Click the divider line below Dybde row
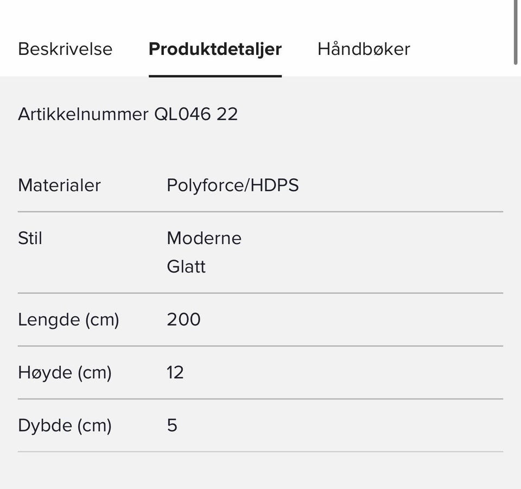Image resolution: width=521 pixels, height=489 pixels. point(260,452)
